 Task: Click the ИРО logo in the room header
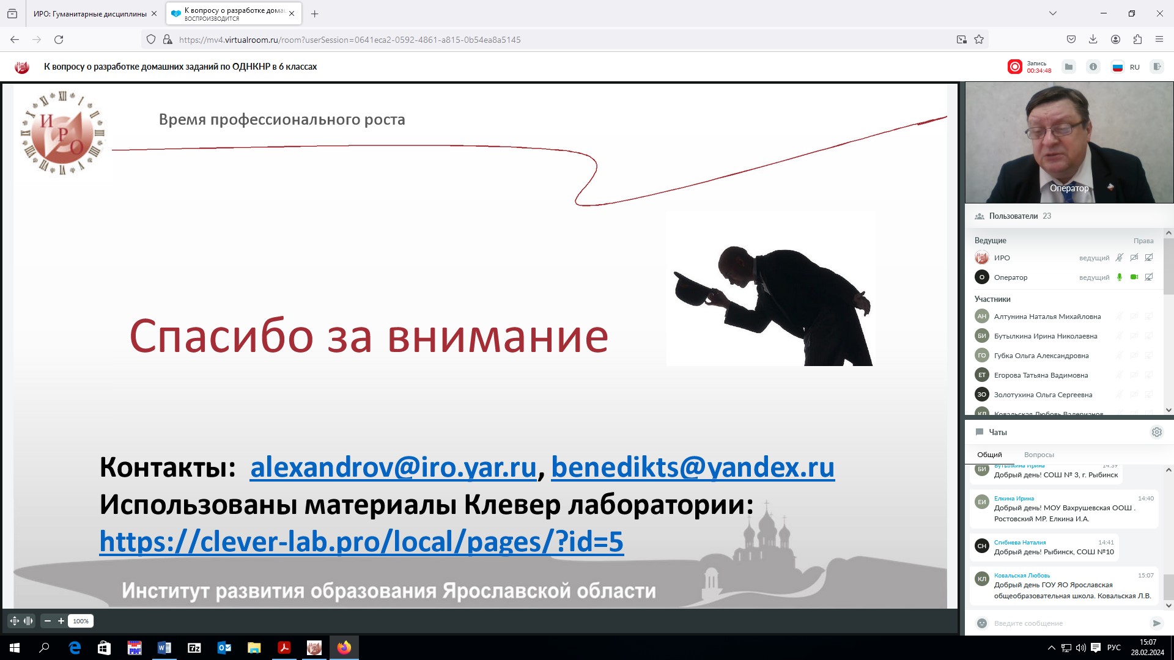pyautogui.click(x=22, y=67)
